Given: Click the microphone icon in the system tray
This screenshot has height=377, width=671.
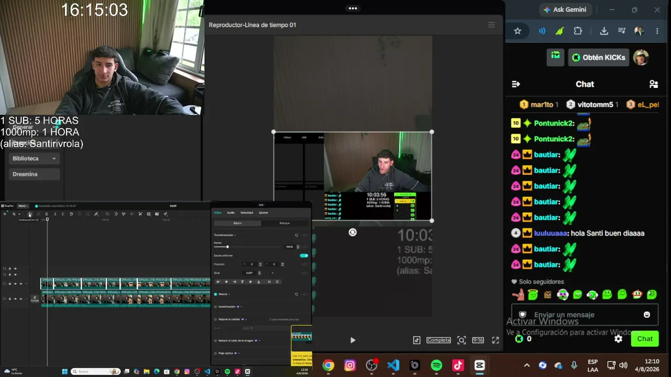Looking at the screenshot, I should [x=574, y=365].
